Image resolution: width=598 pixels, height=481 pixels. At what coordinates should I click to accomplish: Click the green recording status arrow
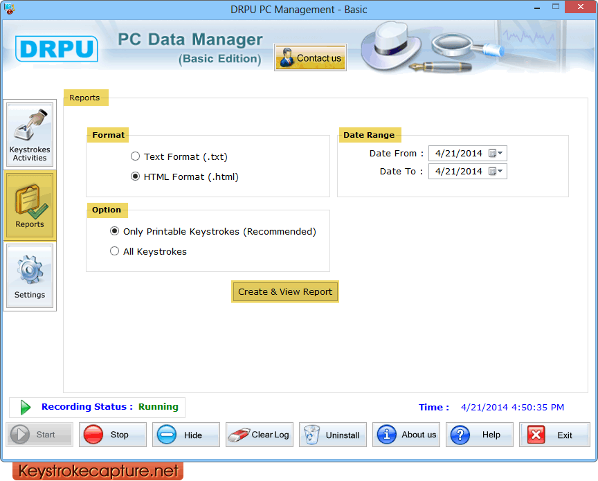pos(25,408)
